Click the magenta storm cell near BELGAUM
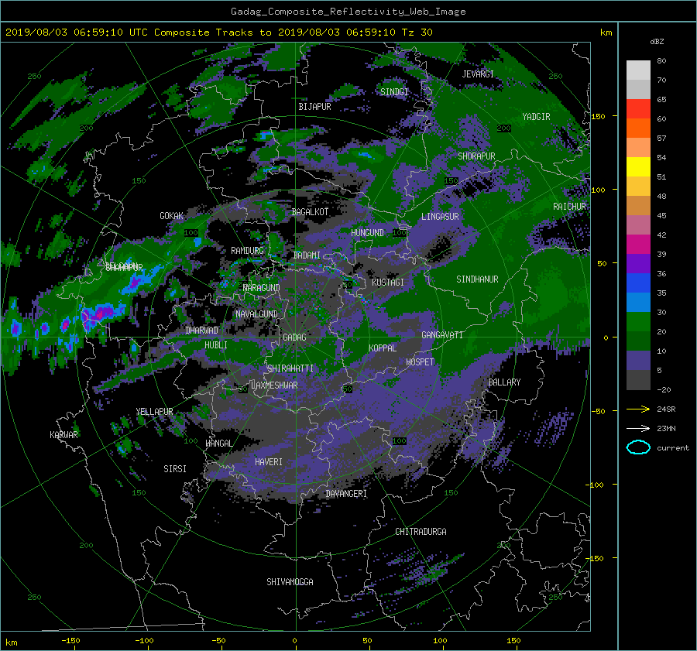Screen dimensions: 697x651 point(101,313)
